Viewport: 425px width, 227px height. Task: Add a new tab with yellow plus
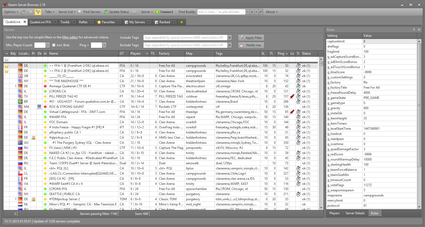click(182, 22)
